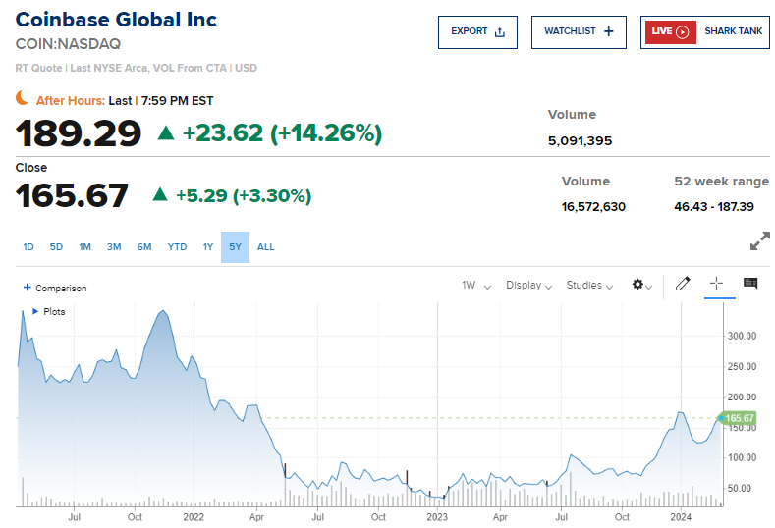Open the Studies dropdown
Image resolution: width=775 pixels, height=528 pixels.
click(589, 286)
